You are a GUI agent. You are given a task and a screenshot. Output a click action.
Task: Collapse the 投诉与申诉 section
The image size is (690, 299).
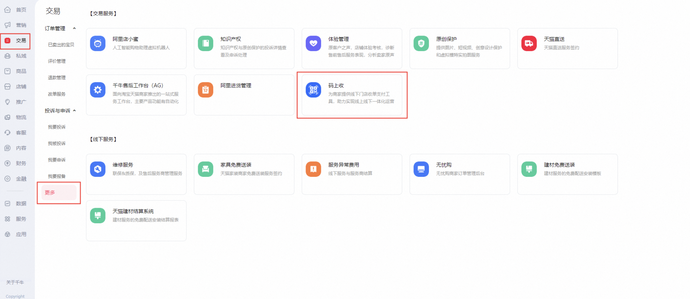click(75, 110)
